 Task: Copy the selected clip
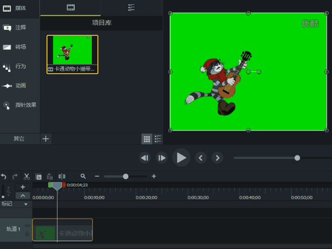(39, 177)
